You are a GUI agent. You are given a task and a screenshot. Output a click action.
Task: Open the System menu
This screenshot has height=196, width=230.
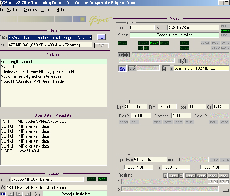coord(13,10)
